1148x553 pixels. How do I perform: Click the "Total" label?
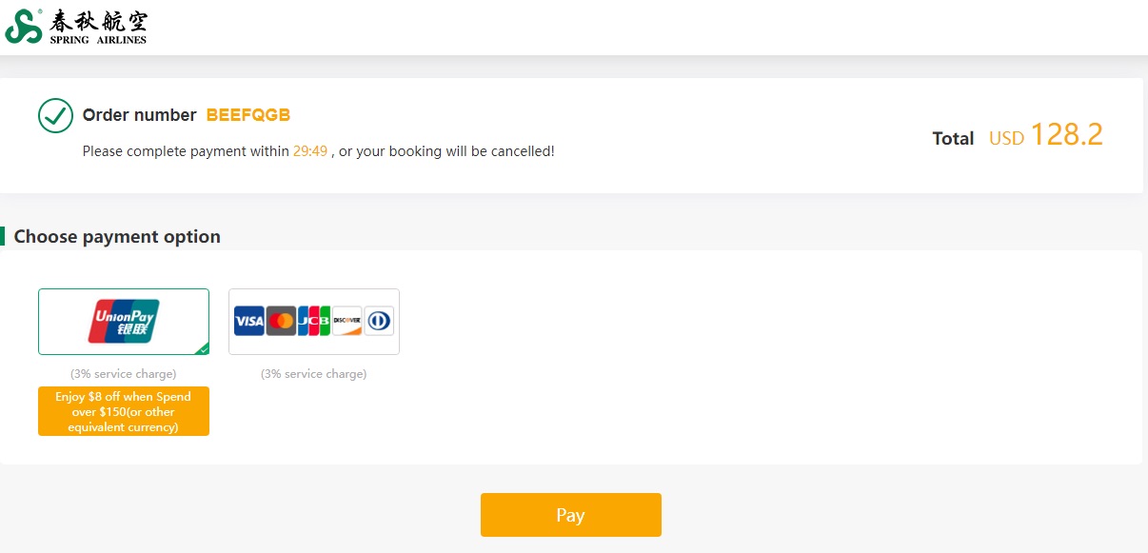pos(953,139)
